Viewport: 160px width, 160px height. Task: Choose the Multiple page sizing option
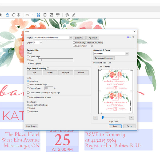pyautogui.click(x=66, y=73)
